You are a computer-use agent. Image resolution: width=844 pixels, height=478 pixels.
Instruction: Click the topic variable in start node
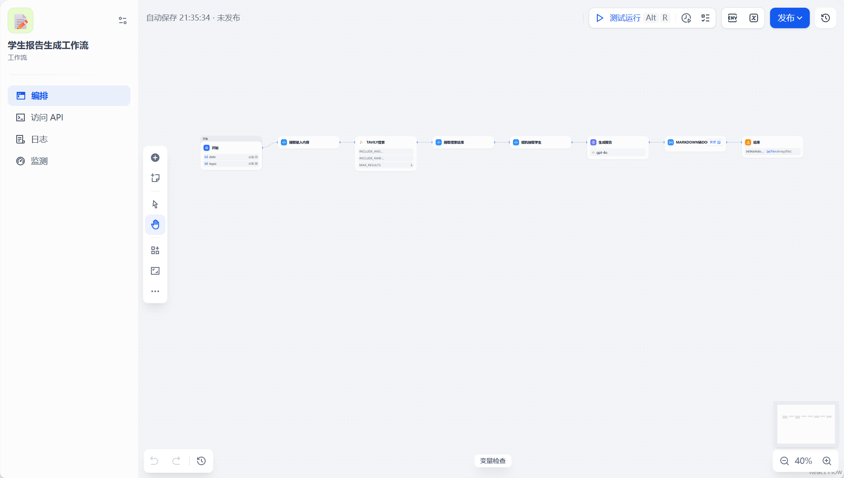(x=231, y=164)
